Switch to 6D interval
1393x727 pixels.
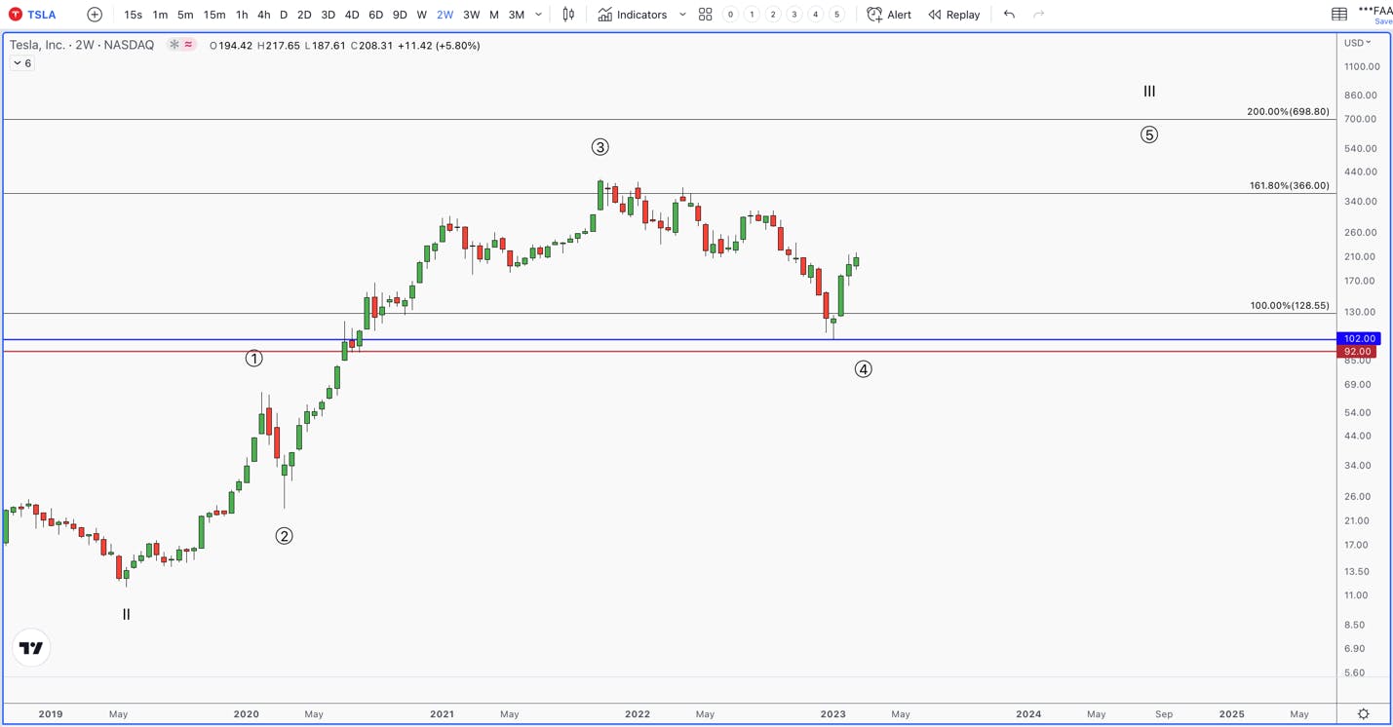pyautogui.click(x=375, y=15)
